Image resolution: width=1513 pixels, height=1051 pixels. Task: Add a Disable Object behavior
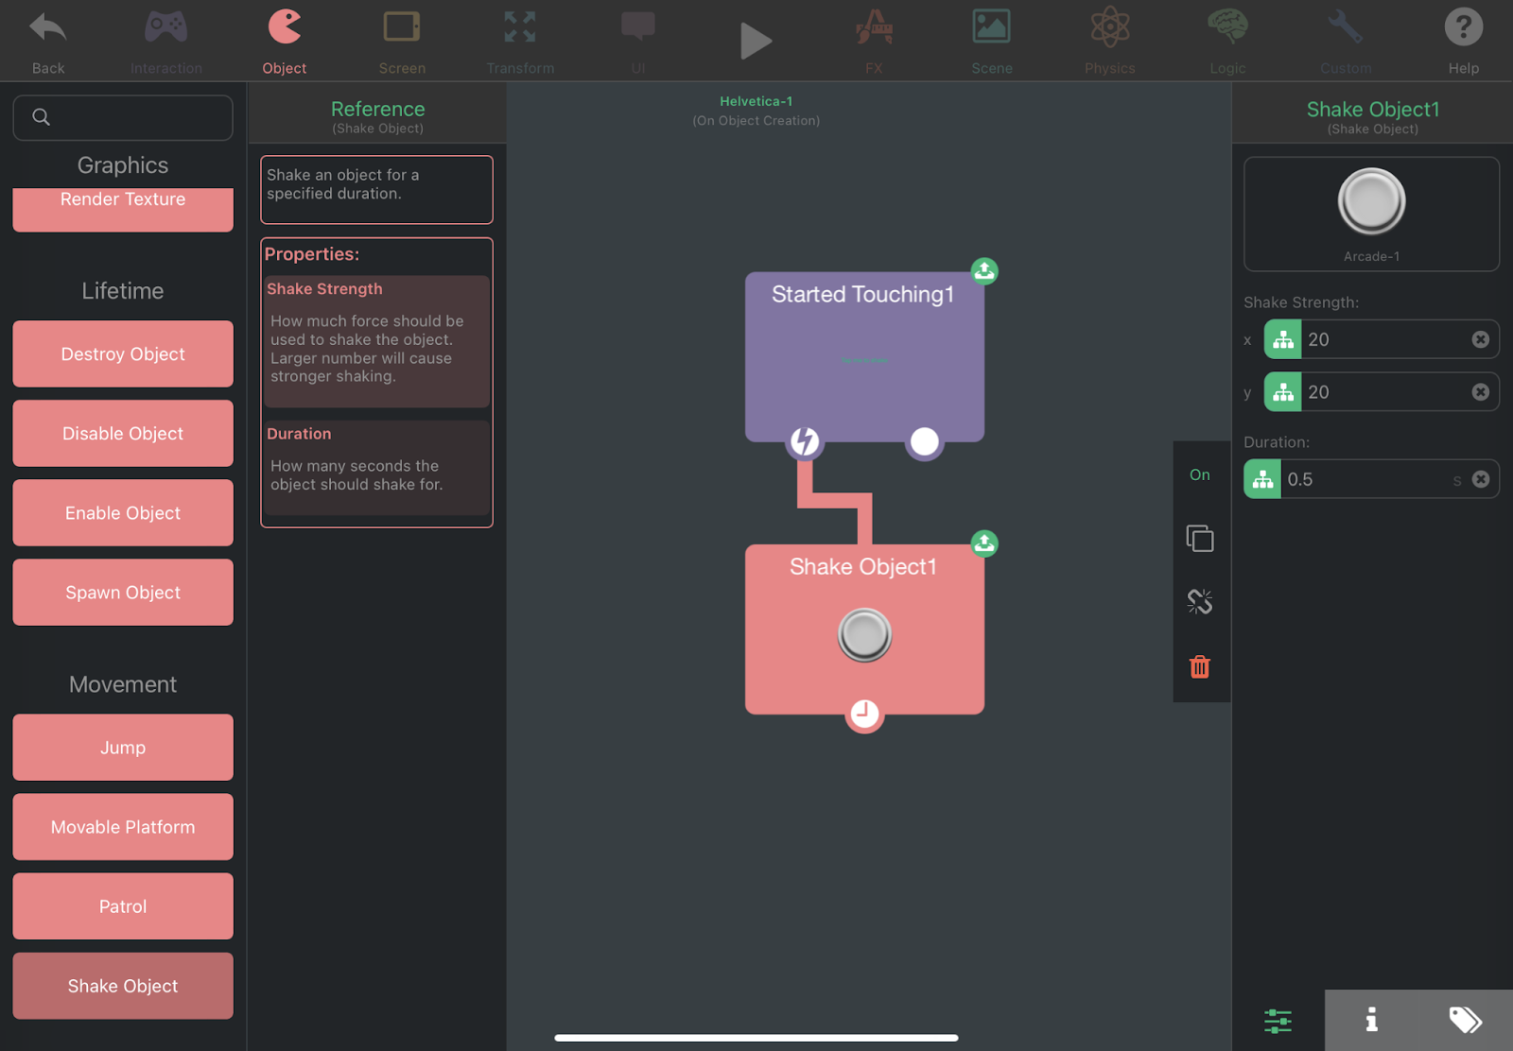tap(123, 433)
